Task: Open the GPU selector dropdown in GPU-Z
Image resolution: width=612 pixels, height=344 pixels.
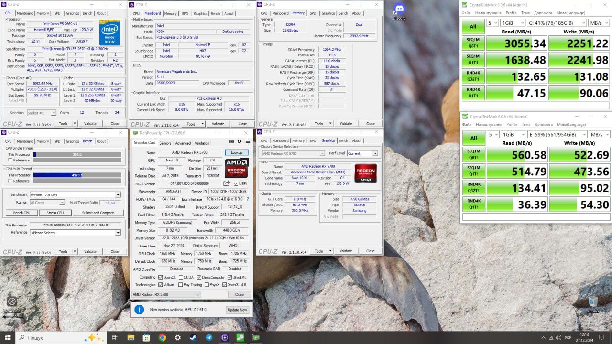Action: click(166, 294)
